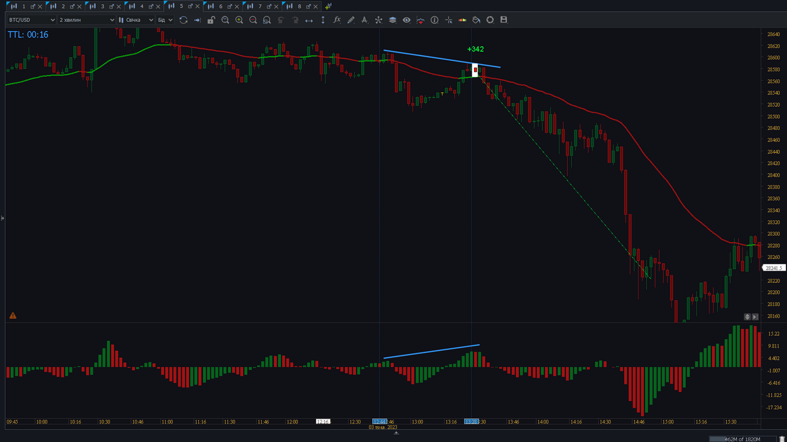787x442 pixels.
Task: Click the info circle icon
Action: tap(434, 20)
